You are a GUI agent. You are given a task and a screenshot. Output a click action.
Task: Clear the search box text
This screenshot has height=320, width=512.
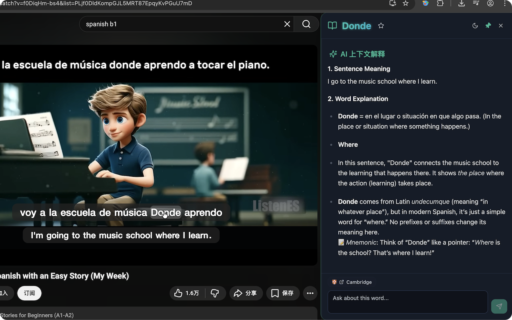(287, 24)
